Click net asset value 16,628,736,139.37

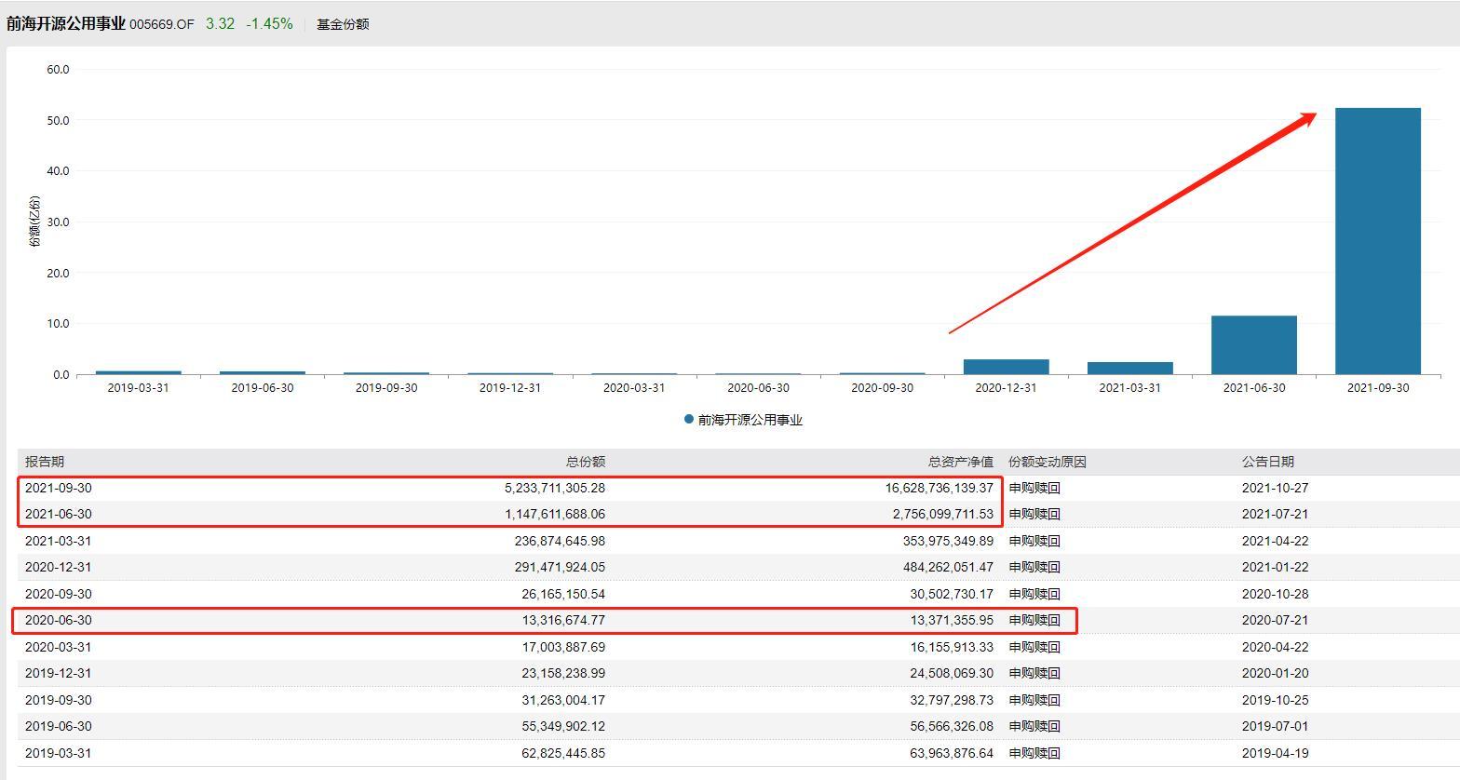click(x=939, y=488)
